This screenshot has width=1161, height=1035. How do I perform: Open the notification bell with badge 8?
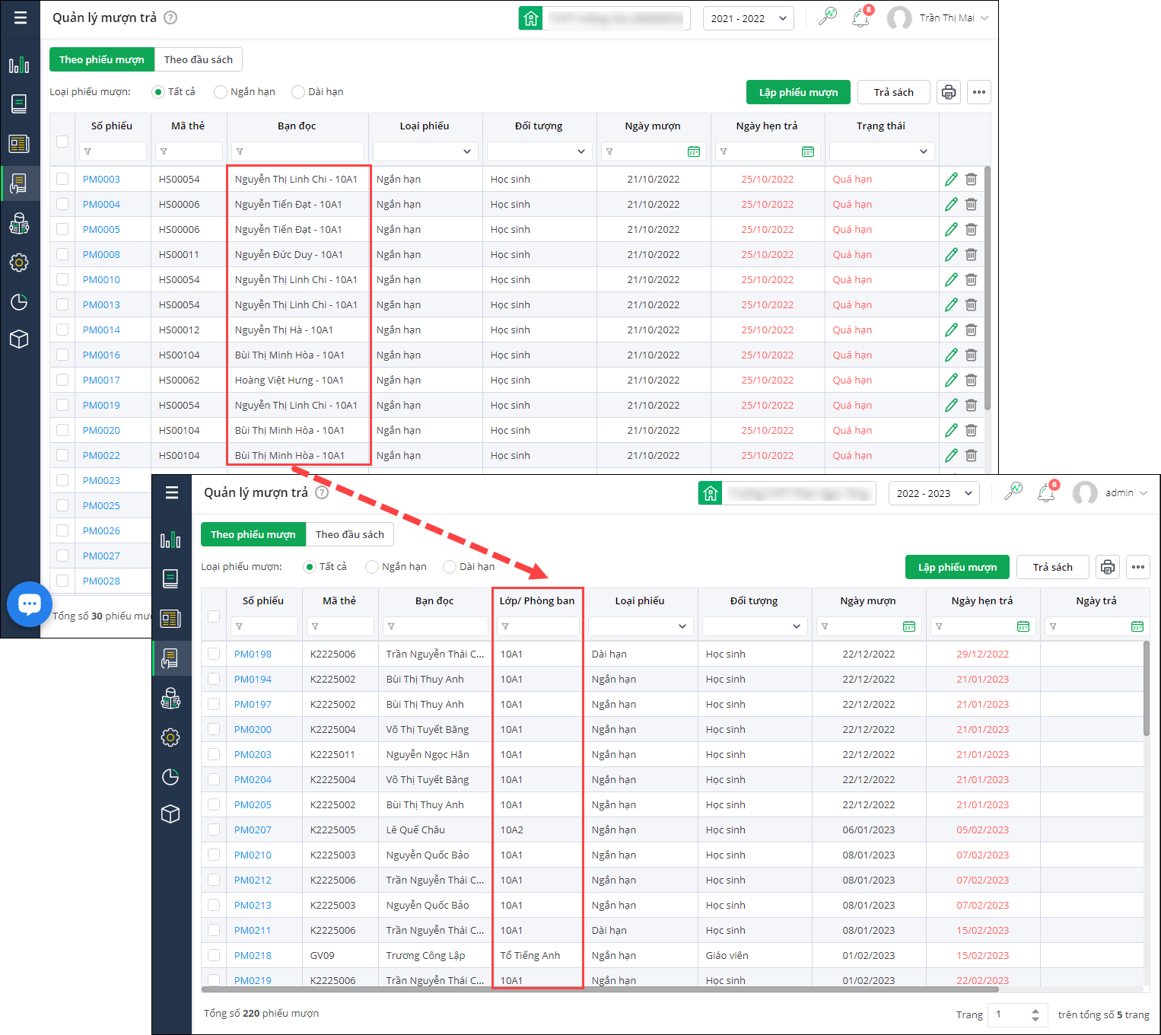[860, 18]
